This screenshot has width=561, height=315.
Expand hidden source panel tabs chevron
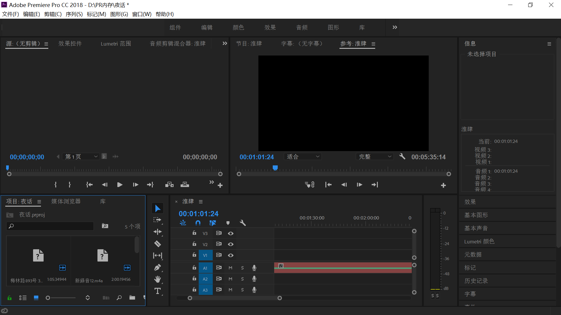pos(225,44)
